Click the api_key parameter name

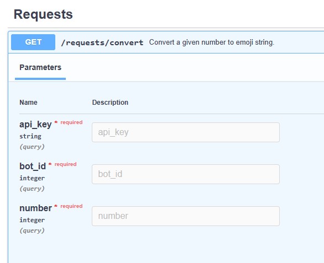coord(35,125)
